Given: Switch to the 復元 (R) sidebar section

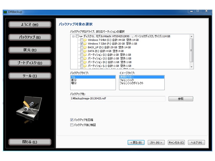Looking at the screenshot, I should pos(30,50).
